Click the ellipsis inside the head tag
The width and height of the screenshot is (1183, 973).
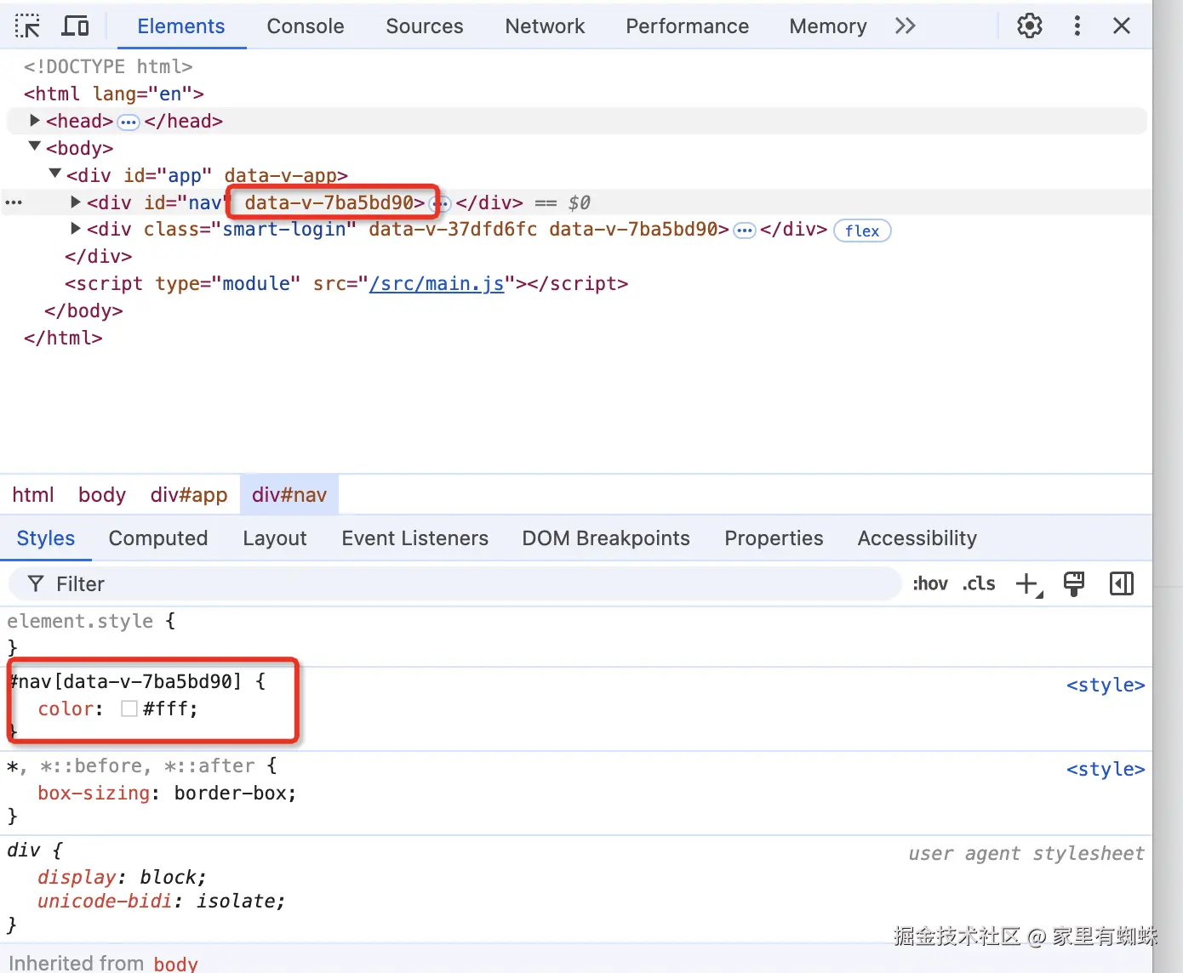pos(129,122)
